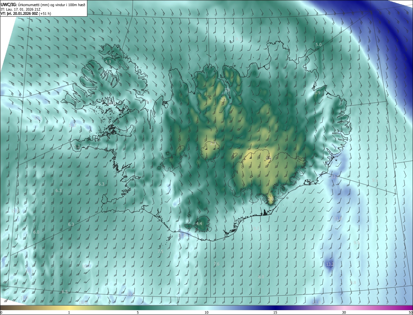Click the 10 tick on the color scale
413x315 pixels.
click(206, 312)
